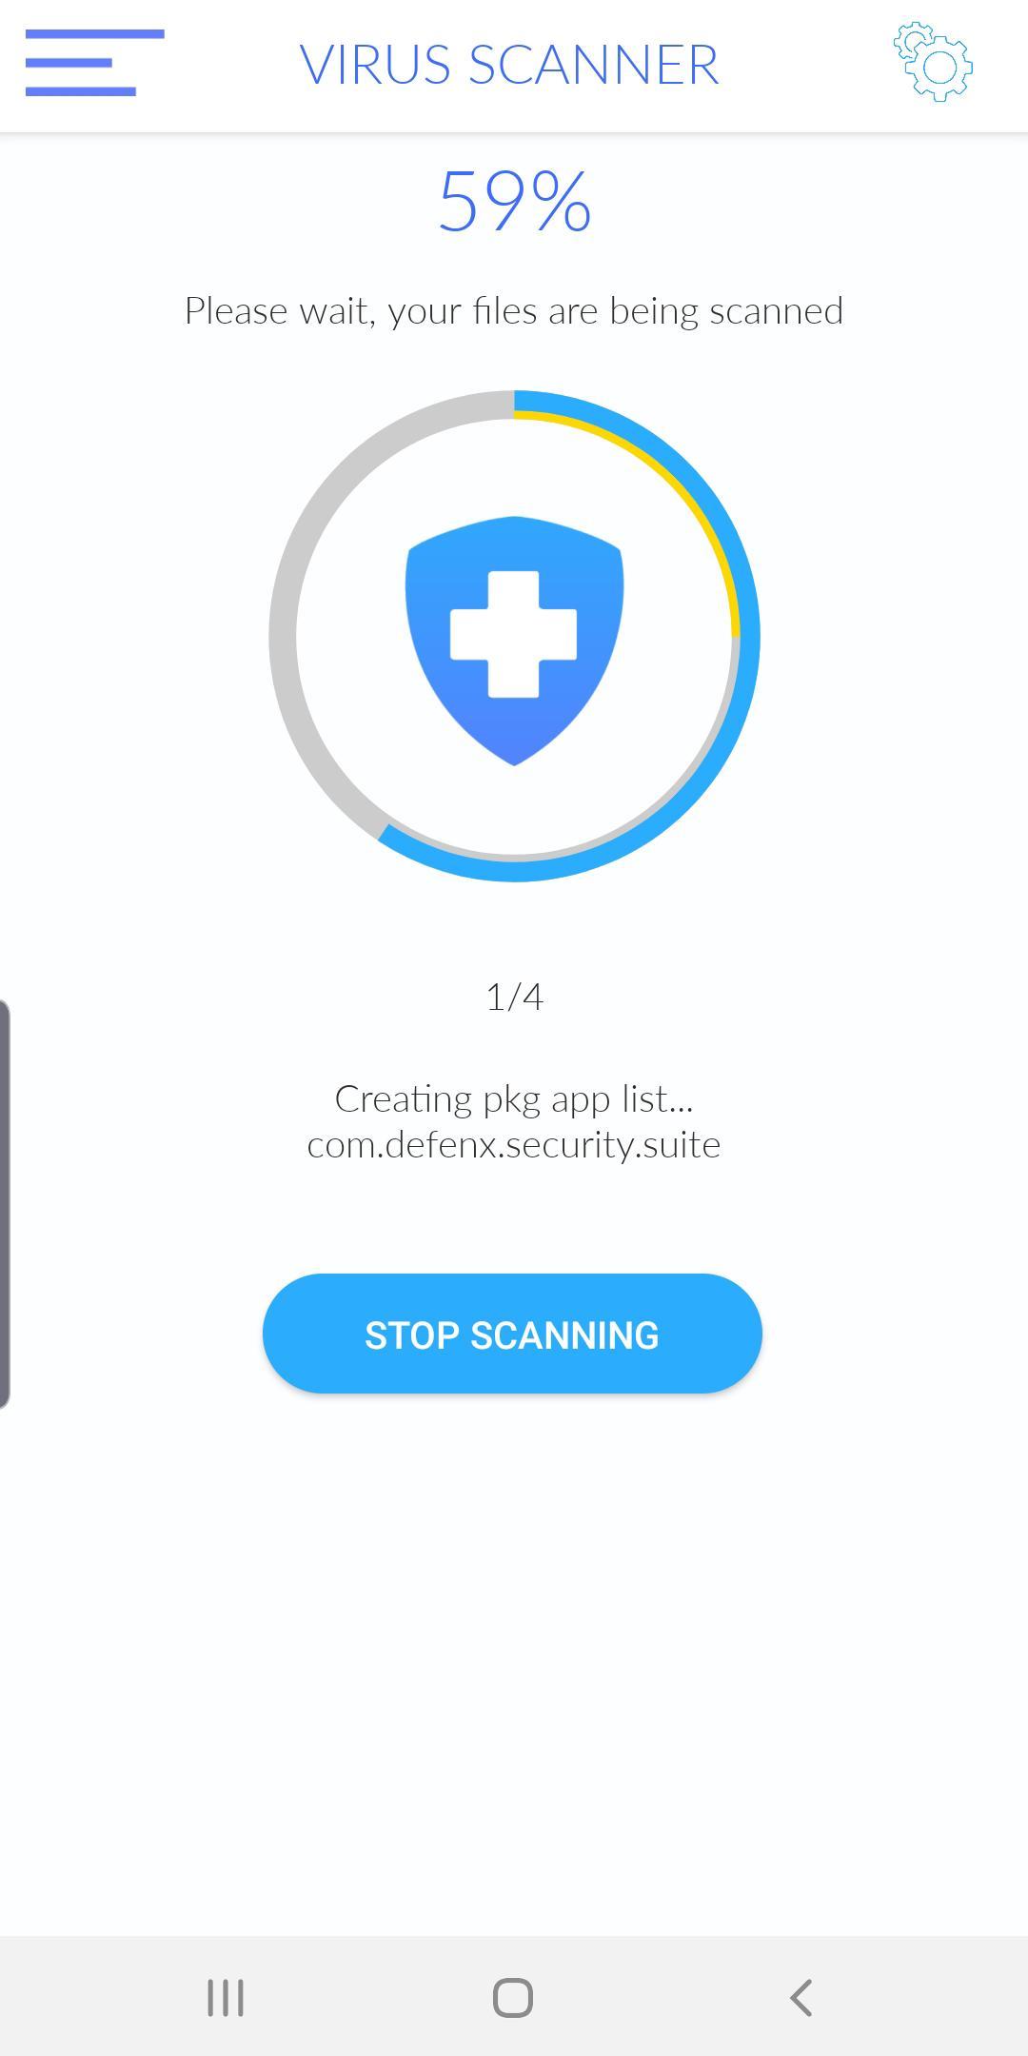
Task: Open the hamburger navigation menu
Action: (94, 63)
